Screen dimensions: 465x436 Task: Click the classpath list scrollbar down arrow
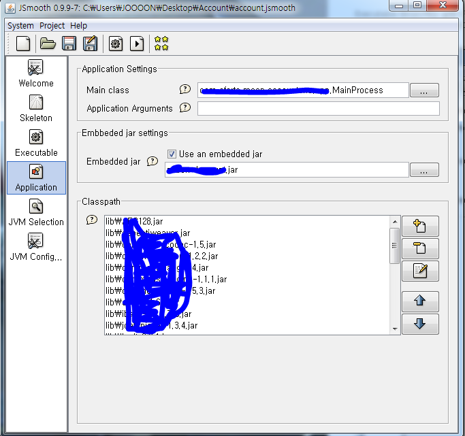tap(395, 329)
